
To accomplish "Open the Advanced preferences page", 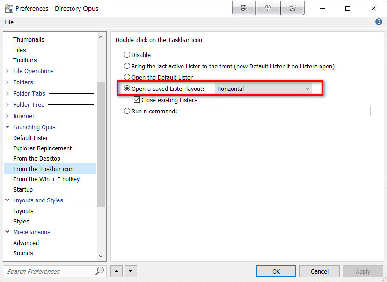I will click(x=26, y=243).
